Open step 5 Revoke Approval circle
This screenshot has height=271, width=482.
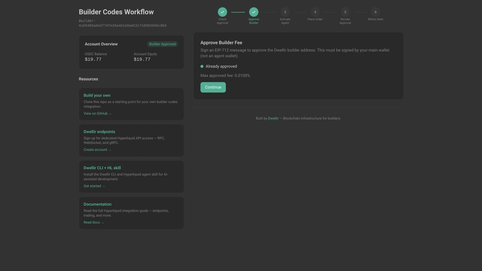(345, 12)
